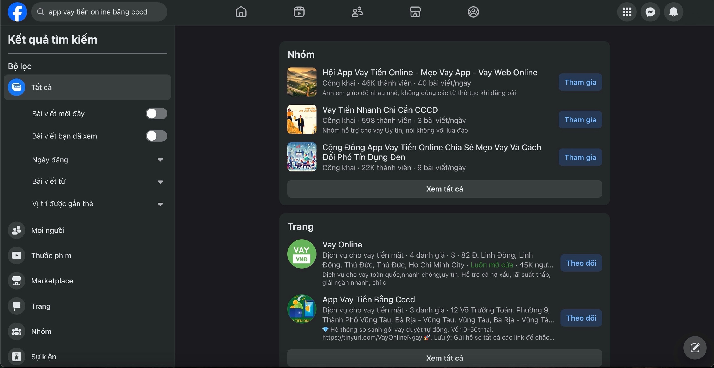Viewport: 714px width, 368px height.
Task: Filter results by Sự kiện
Action: (87, 357)
